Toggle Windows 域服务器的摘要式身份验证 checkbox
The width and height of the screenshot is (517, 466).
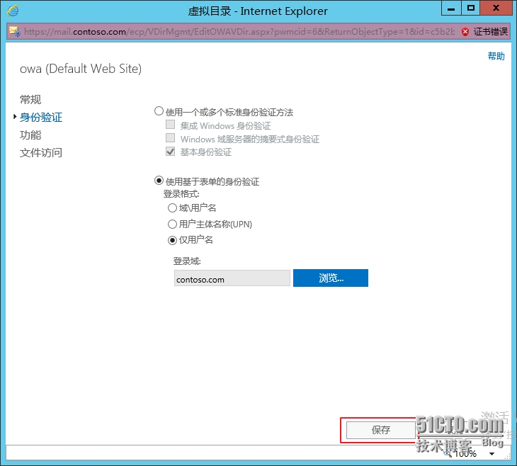coord(170,138)
